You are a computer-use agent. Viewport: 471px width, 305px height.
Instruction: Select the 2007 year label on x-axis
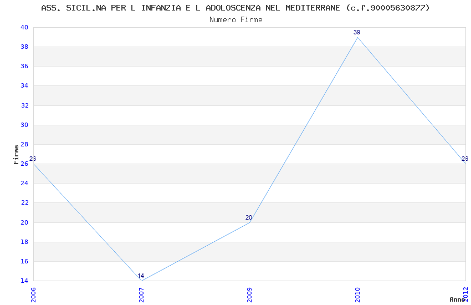click(x=141, y=295)
